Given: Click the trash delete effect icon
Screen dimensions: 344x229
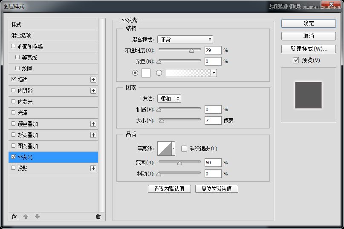Looking at the screenshot, I should point(98,217).
